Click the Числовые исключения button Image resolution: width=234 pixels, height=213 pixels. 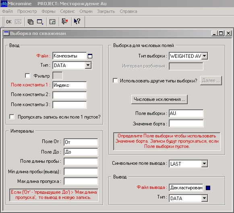coord(159,99)
